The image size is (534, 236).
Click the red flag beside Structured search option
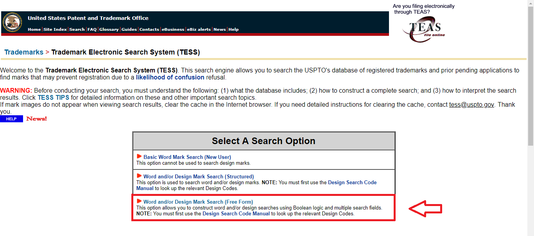click(139, 176)
